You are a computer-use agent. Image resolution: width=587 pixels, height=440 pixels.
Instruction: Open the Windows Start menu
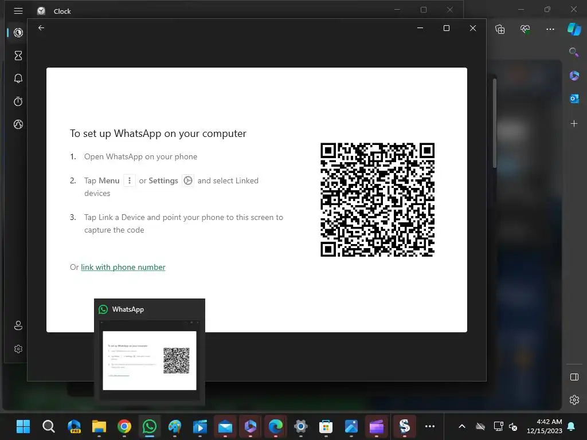pos(23,426)
